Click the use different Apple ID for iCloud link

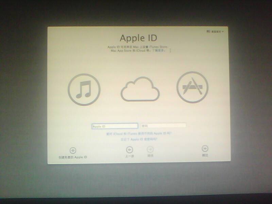pyautogui.click(x=139, y=134)
